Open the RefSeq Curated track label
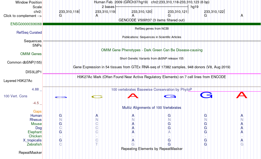This screenshot has width=261, height=159. tap(29, 32)
